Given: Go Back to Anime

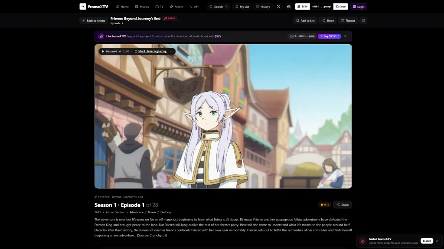Looking at the screenshot, I should [x=94, y=21].
